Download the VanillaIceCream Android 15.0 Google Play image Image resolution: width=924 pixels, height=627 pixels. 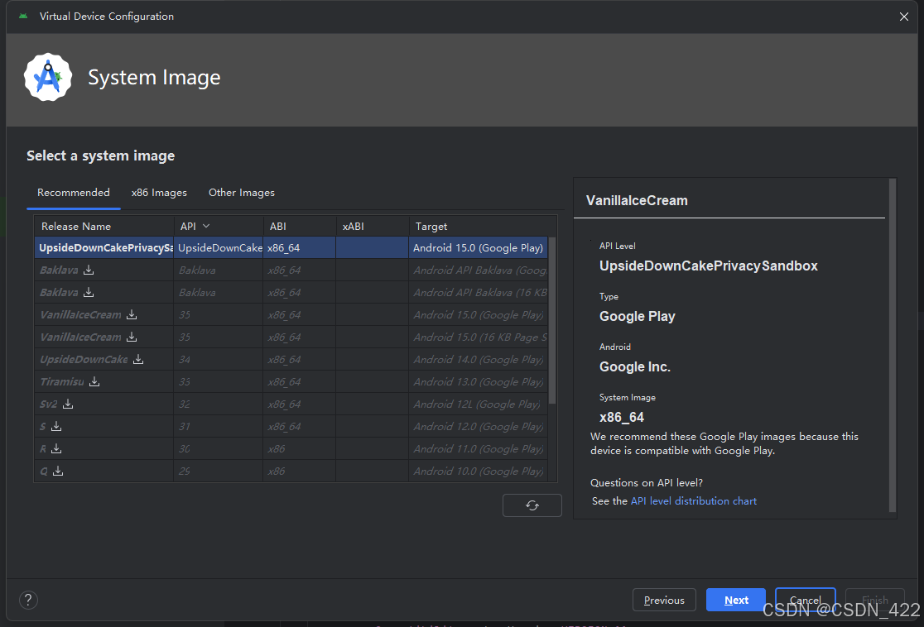(132, 314)
